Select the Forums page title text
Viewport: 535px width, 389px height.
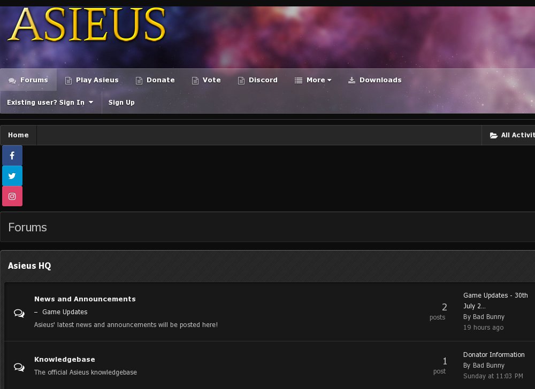click(x=27, y=227)
